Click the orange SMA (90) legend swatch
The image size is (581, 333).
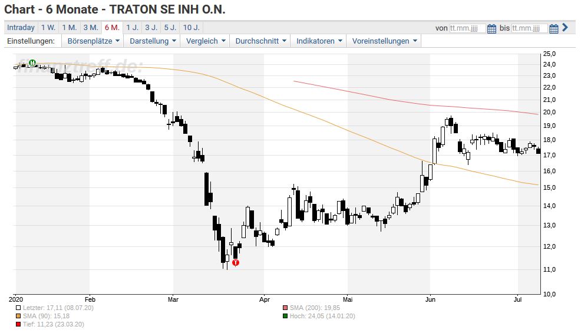(18, 316)
